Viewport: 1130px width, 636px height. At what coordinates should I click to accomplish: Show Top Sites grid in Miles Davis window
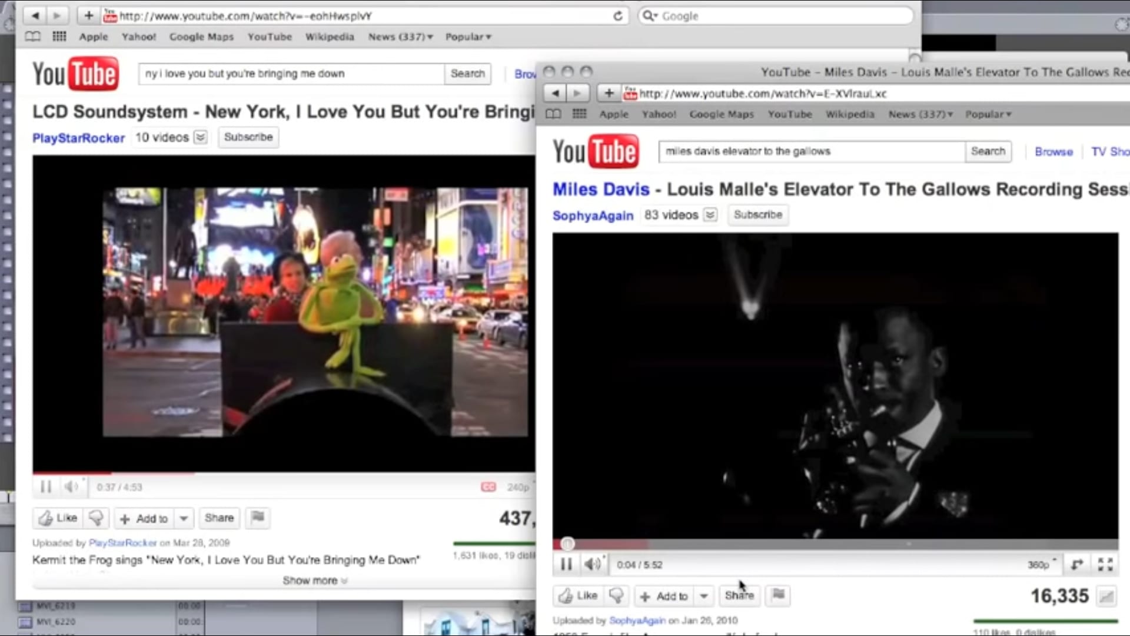580,114
